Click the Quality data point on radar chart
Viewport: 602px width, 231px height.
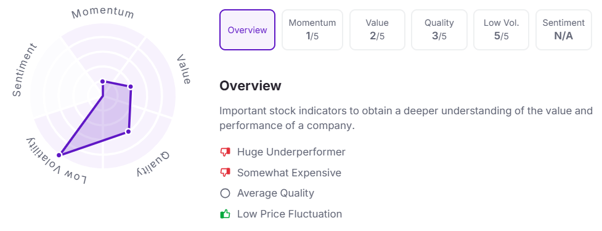[128, 131]
